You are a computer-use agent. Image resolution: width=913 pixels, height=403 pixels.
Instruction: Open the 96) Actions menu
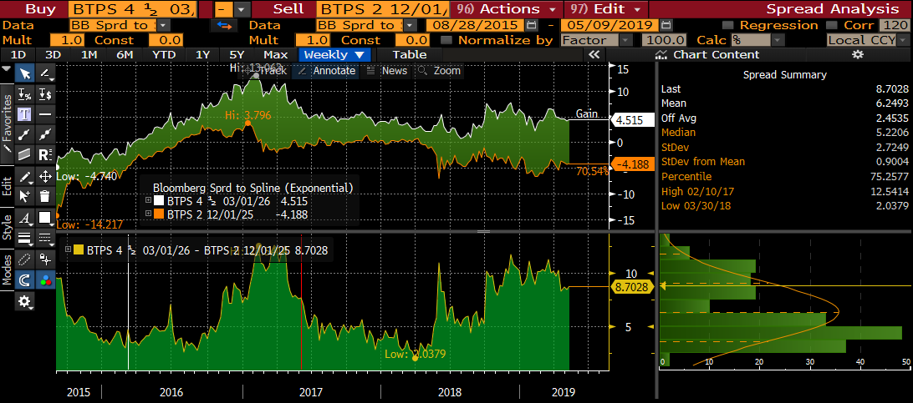tap(506, 8)
